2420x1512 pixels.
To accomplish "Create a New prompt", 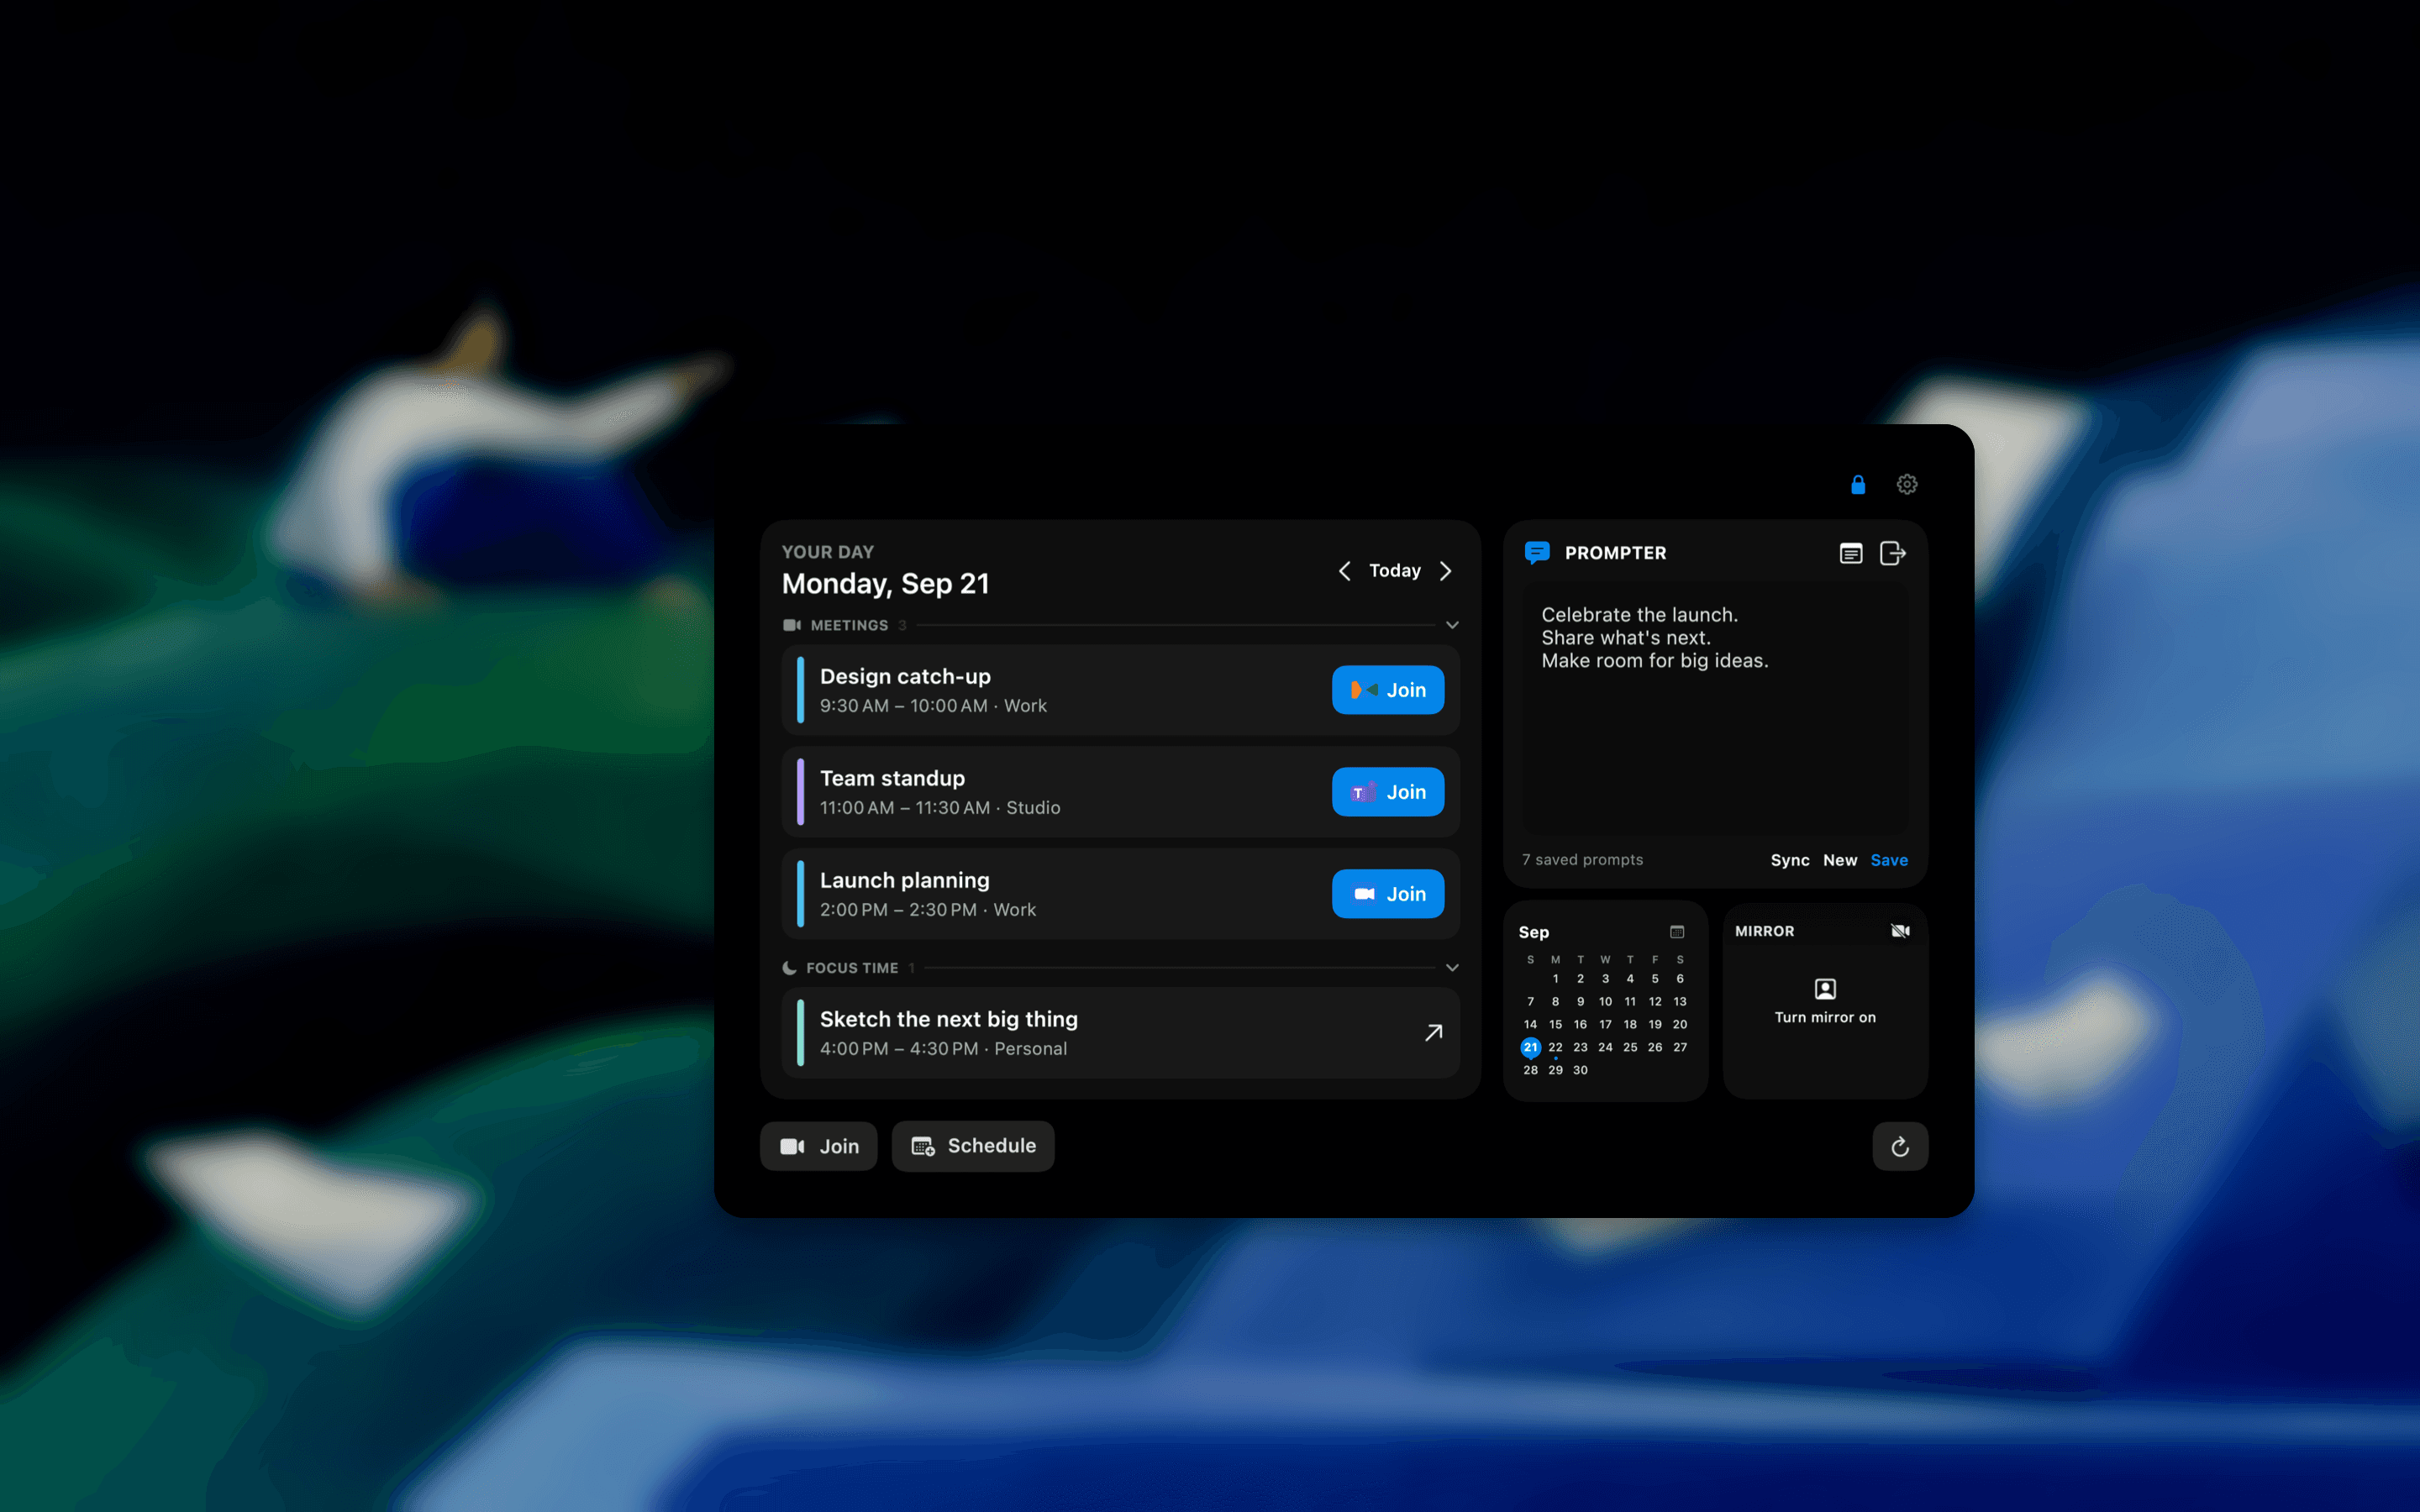I will (x=1840, y=860).
